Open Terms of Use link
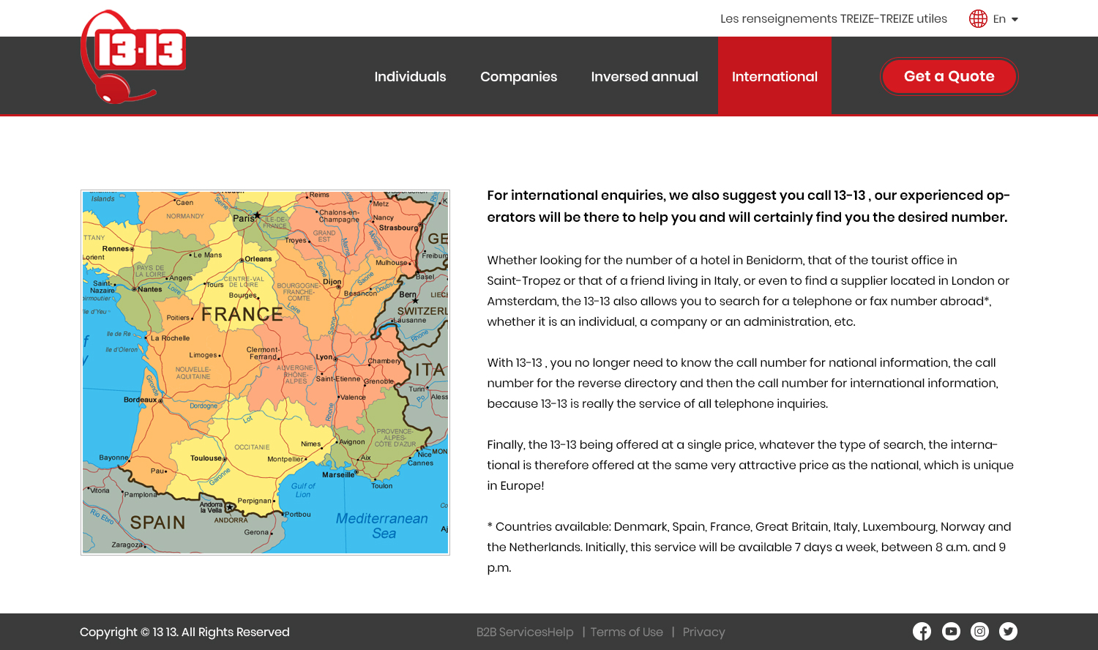Image resolution: width=1098 pixels, height=650 pixels. (x=627, y=632)
